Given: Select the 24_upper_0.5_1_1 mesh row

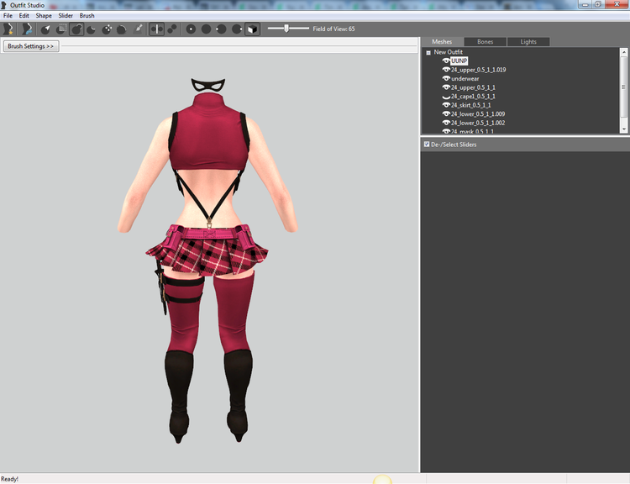Looking at the screenshot, I should [473, 87].
